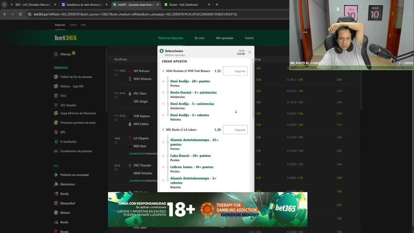Click the Saldo S/0.00 balance
This screenshot has height=233, width=414.
click(x=241, y=52)
